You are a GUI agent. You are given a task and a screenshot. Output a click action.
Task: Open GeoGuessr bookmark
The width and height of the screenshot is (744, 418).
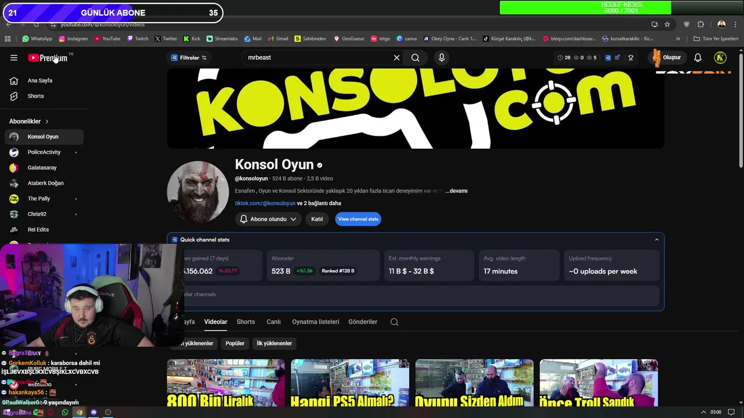pyautogui.click(x=349, y=39)
